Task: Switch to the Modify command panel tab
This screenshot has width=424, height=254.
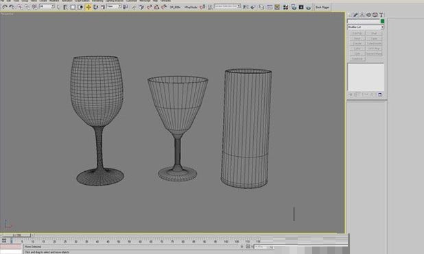Action: tap(355, 15)
